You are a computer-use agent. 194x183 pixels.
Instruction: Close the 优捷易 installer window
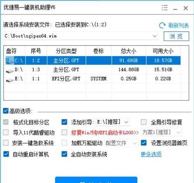[x=186, y=8]
